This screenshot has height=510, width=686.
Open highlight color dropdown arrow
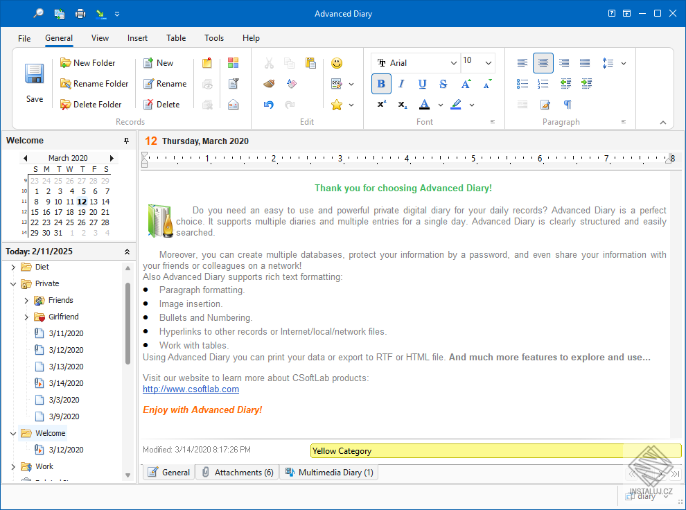point(472,105)
